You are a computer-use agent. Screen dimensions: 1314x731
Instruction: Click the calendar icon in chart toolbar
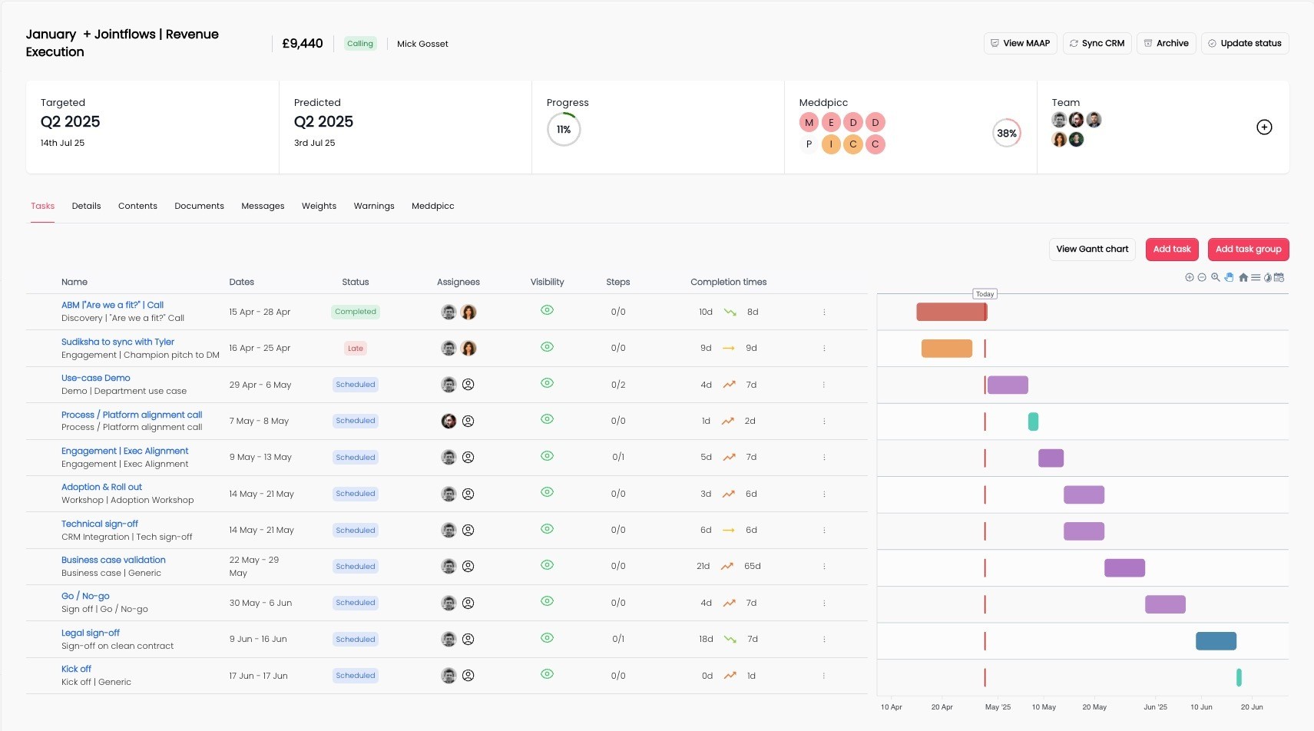click(1279, 277)
